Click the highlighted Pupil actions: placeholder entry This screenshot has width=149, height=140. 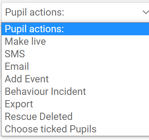(75, 29)
